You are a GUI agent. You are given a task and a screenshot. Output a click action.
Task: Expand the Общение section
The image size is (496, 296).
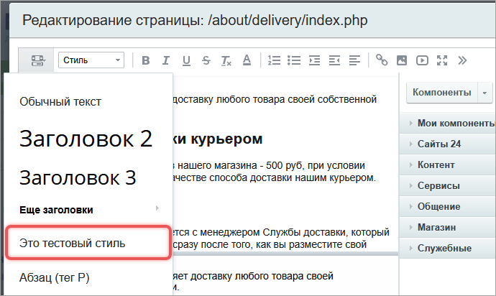click(x=448, y=206)
